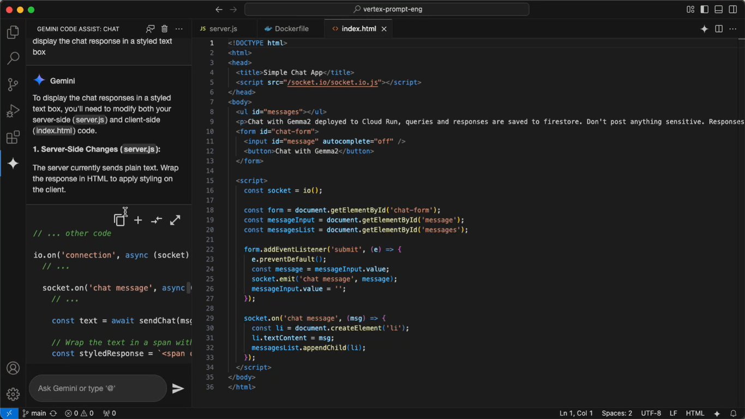Select the Explorer icon in the activity bar

[x=13, y=32]
